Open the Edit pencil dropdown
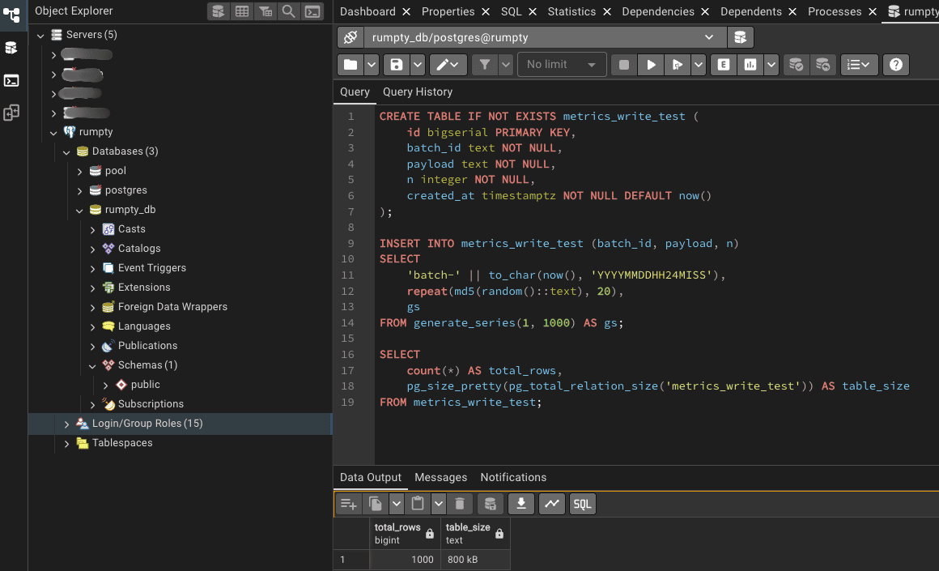The width and height of the screenshot is (939, 571). pyautogui.click(x=448, y=65)
